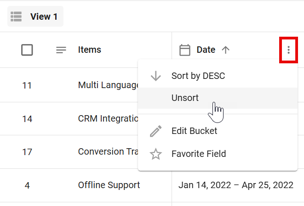Click the text lines icon beside Items

click(x=61, y=50)
